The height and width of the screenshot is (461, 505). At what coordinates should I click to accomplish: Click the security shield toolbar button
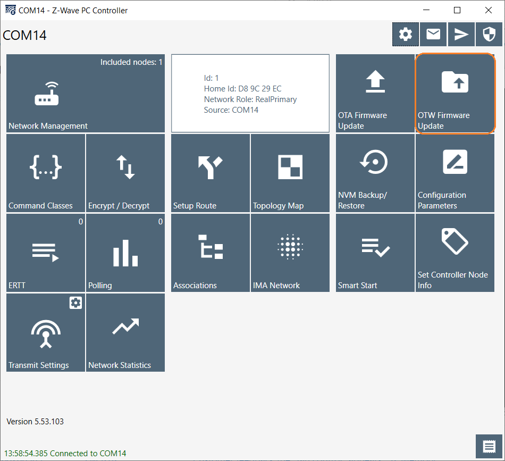coord(489,35)
